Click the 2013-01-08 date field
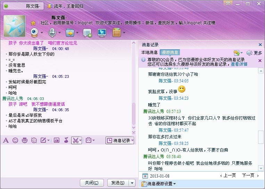 159,176
